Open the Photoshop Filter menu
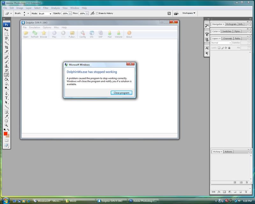Screen dimensions: 255x204 pyautogui.click(x=46, y=8)
